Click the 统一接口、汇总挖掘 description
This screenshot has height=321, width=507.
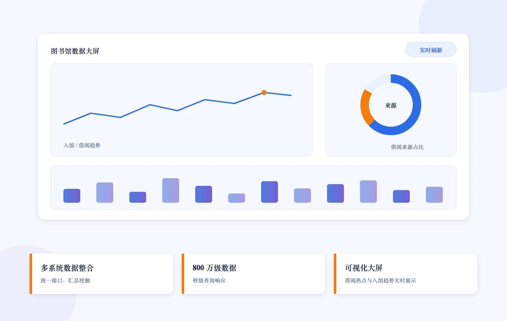(x=65, y=280)
